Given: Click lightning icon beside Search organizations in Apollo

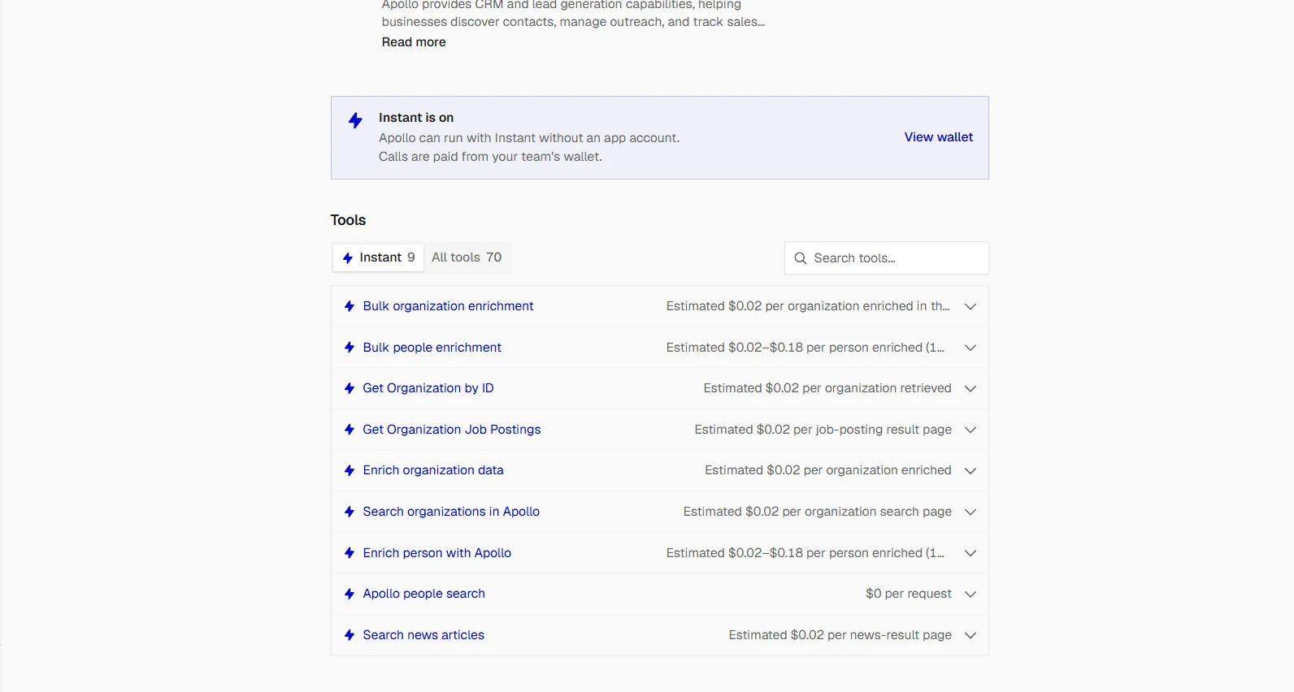Looking at the screenshot, I should click(x=350, y=512).
